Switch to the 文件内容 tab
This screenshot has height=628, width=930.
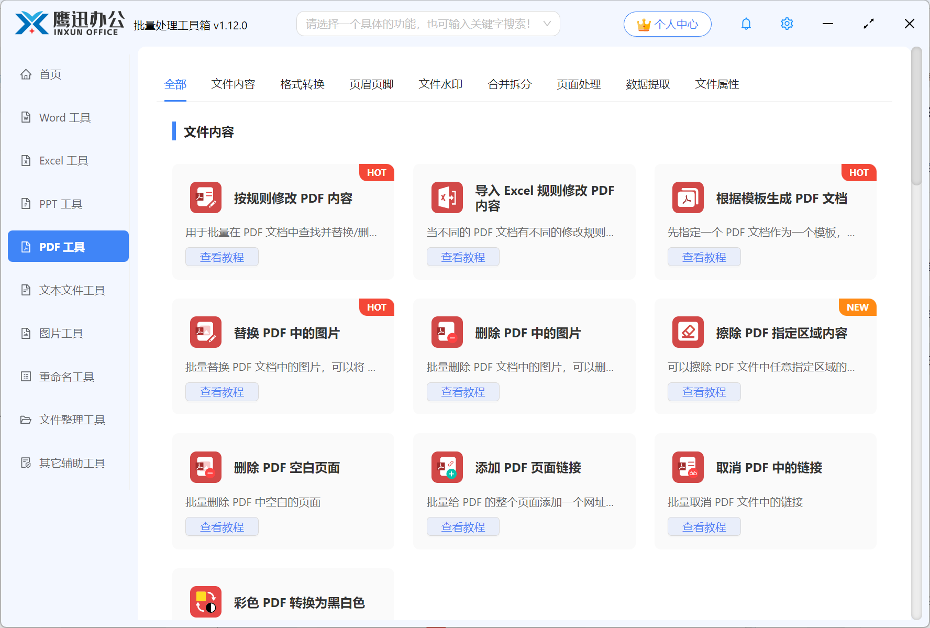coord(233,84)
